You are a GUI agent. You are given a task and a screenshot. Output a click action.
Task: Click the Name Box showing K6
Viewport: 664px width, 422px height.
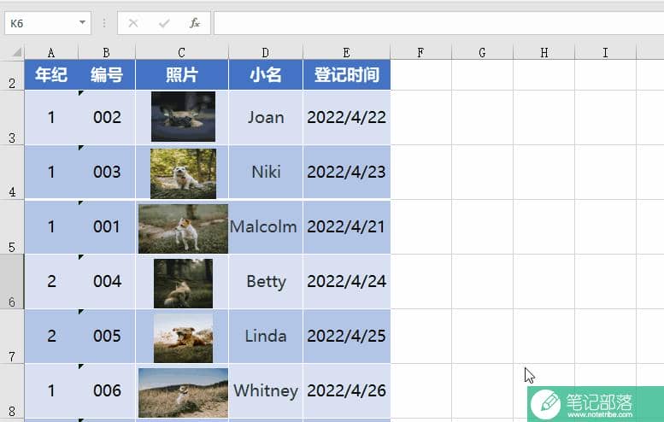pos(48,23)
